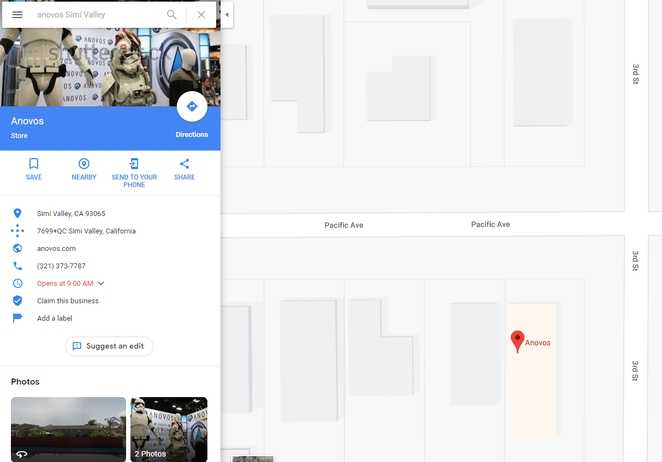Collapse the side panel arrow
The image size is (662, 462).
(226, 15)
